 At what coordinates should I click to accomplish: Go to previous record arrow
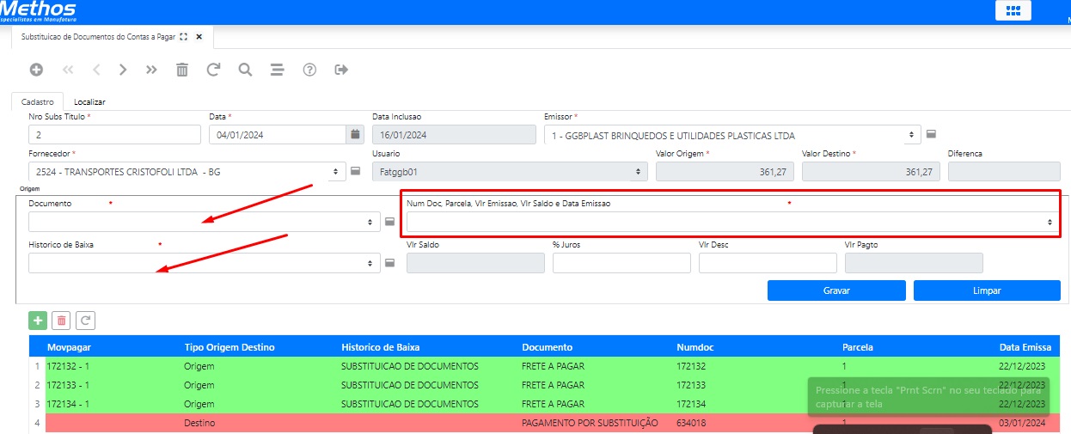(96, 70)
